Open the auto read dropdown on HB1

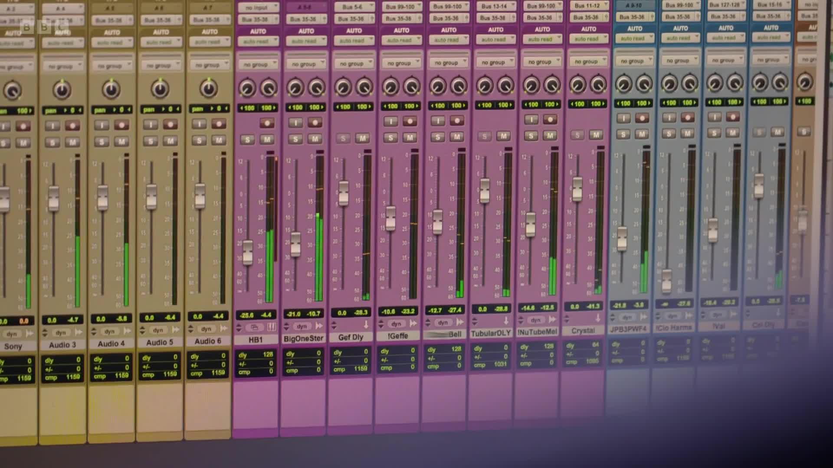pos(258,42)
